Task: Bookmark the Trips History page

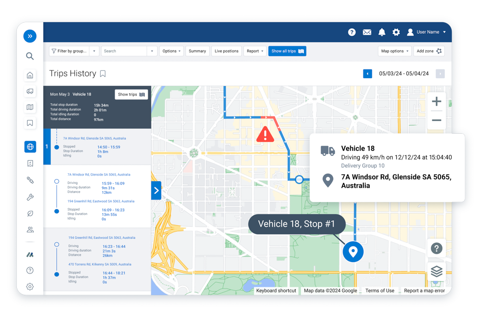Action: click(x=103, y=73)
